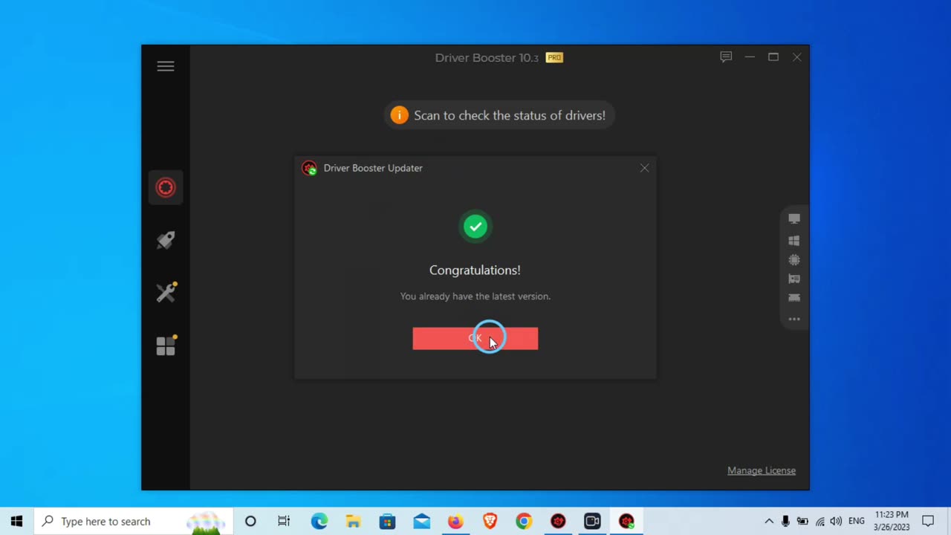The height and width of the screenshot is (535, 951).
Task: Open the Tools wrench section
Action: pyautogui.click(x=166, y=292)
